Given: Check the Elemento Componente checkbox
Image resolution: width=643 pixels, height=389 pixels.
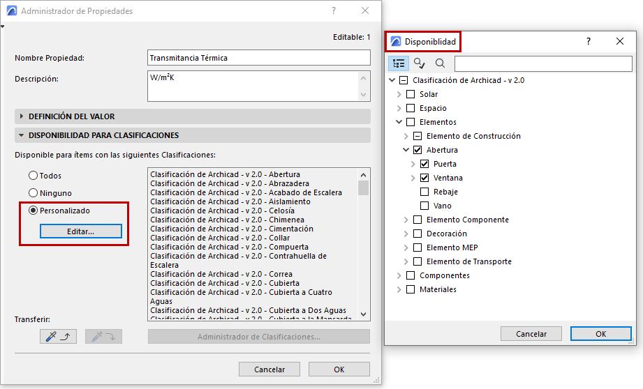Looking at the screenshot, I should point(417,220).
